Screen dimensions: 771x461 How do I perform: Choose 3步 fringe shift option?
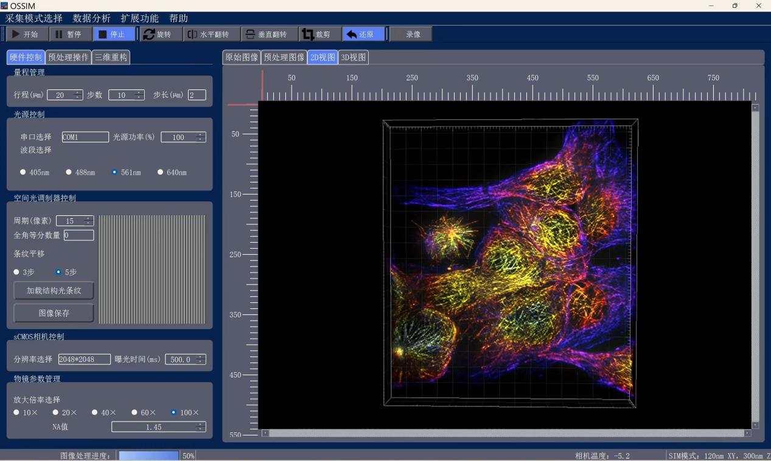point(17,272)
